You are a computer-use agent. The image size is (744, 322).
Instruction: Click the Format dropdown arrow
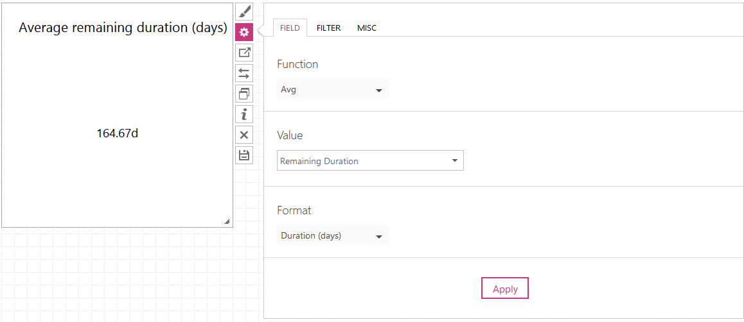pos(379,236)
